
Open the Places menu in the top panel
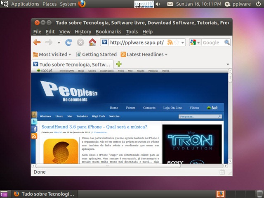[x=49, y=4]
